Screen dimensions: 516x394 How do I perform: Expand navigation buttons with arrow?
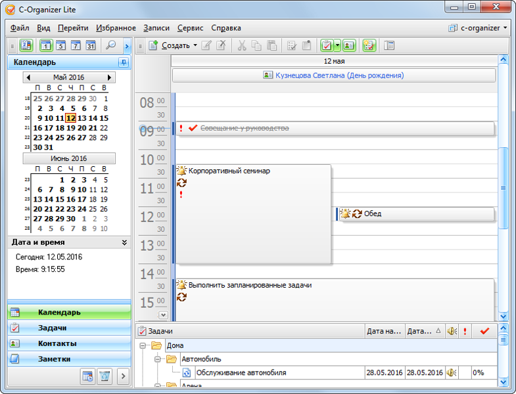123,376
